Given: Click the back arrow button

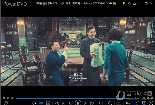Looking at the screenshot, I should 6,103.
